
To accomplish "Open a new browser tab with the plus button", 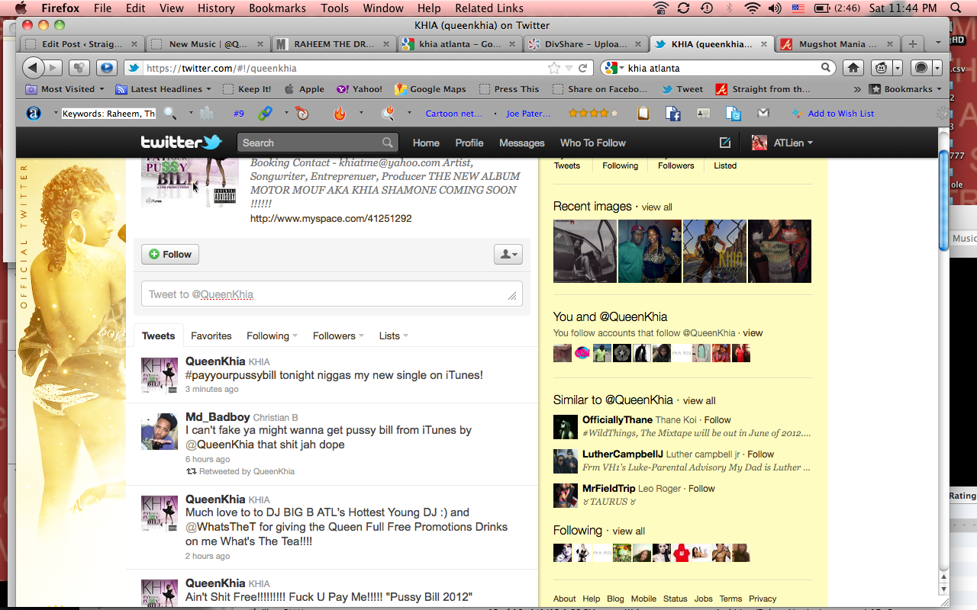I will point(912,44).
